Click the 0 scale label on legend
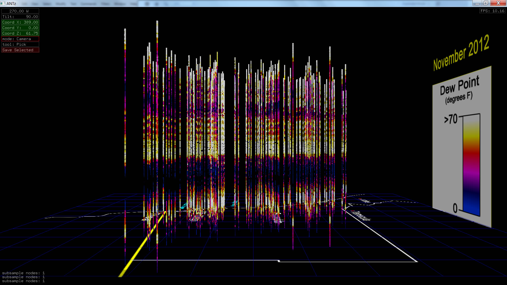 point(455,208)
